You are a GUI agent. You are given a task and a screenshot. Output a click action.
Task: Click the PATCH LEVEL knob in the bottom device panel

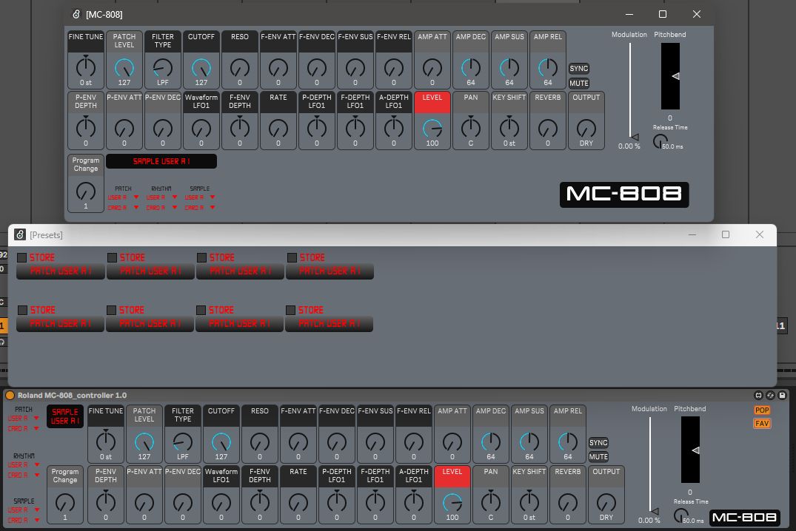point(144,442)
